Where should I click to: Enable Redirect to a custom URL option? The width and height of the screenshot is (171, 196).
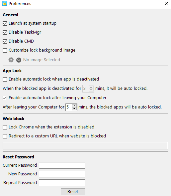point(5,136)
